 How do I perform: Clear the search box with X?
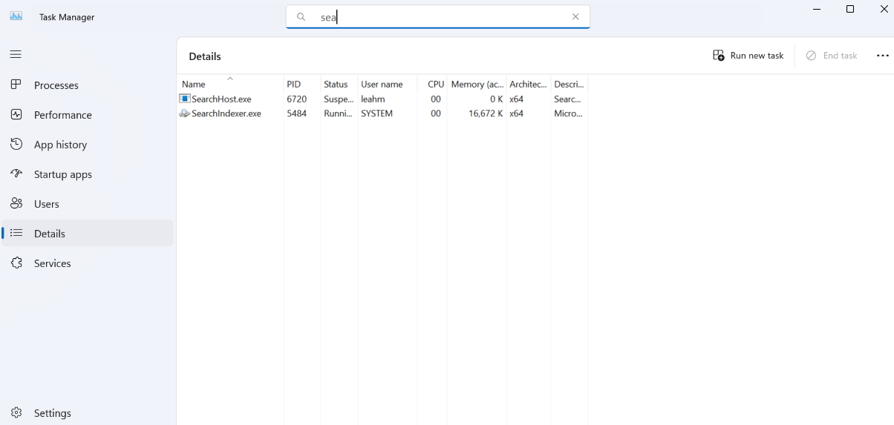pyautogui.click(x=575, y=17)
